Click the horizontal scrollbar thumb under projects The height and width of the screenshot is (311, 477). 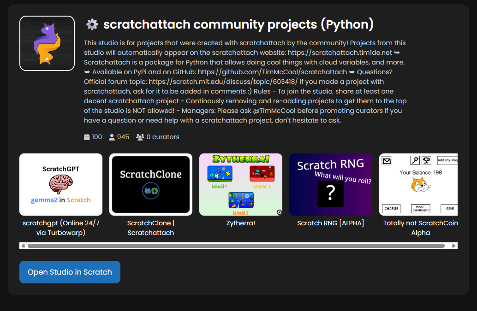tap(236, 246)
